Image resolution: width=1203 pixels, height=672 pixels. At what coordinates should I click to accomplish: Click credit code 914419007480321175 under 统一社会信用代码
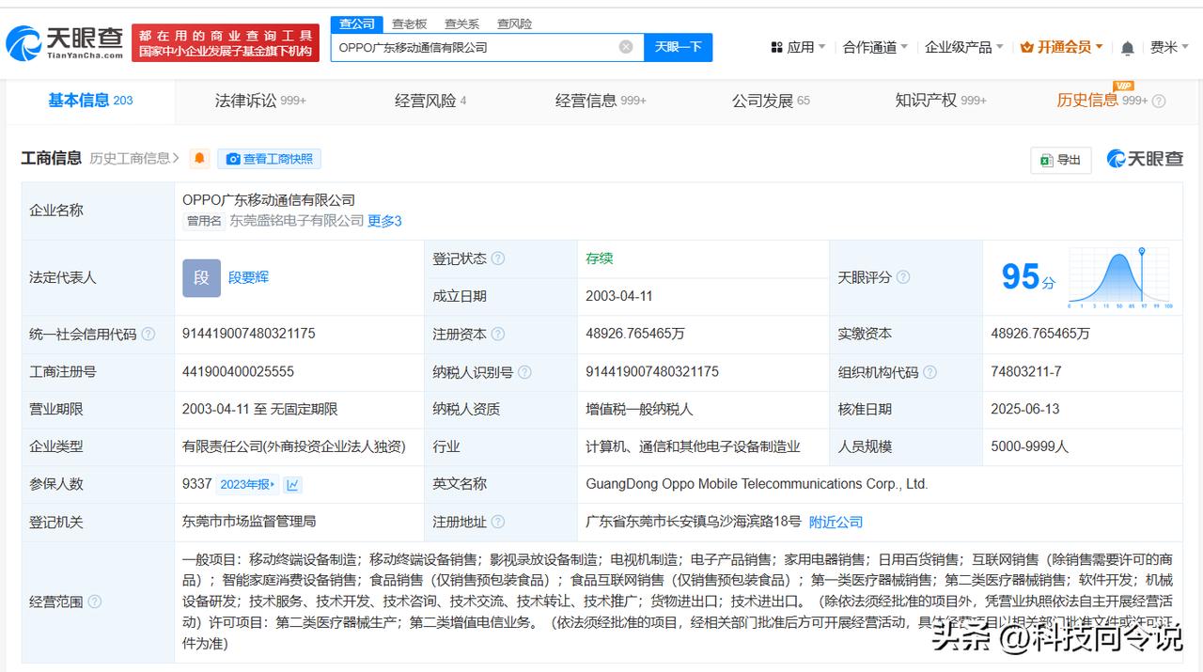tap(249, 334)
